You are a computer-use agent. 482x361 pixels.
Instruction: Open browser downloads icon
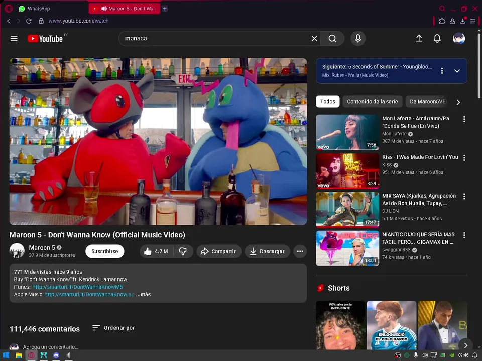pos(462,21)
